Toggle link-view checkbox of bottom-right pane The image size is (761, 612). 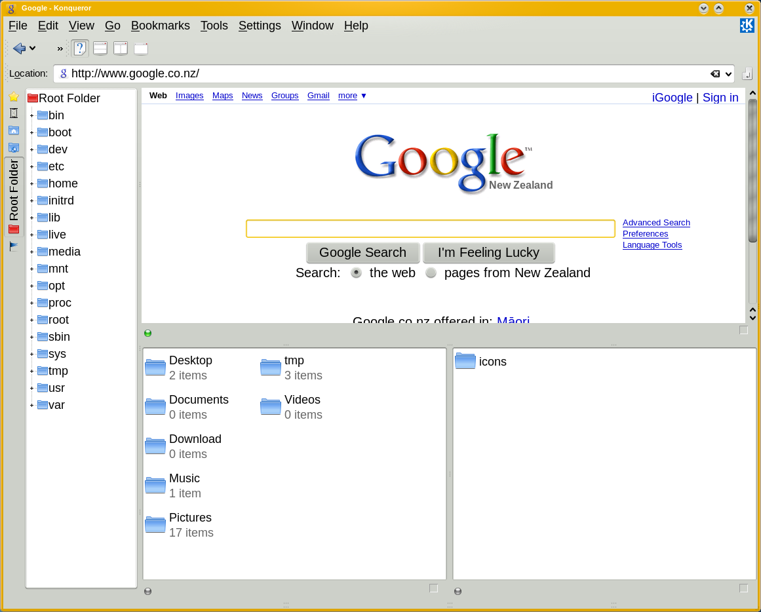pyautogui.click(x=743, y=588)
